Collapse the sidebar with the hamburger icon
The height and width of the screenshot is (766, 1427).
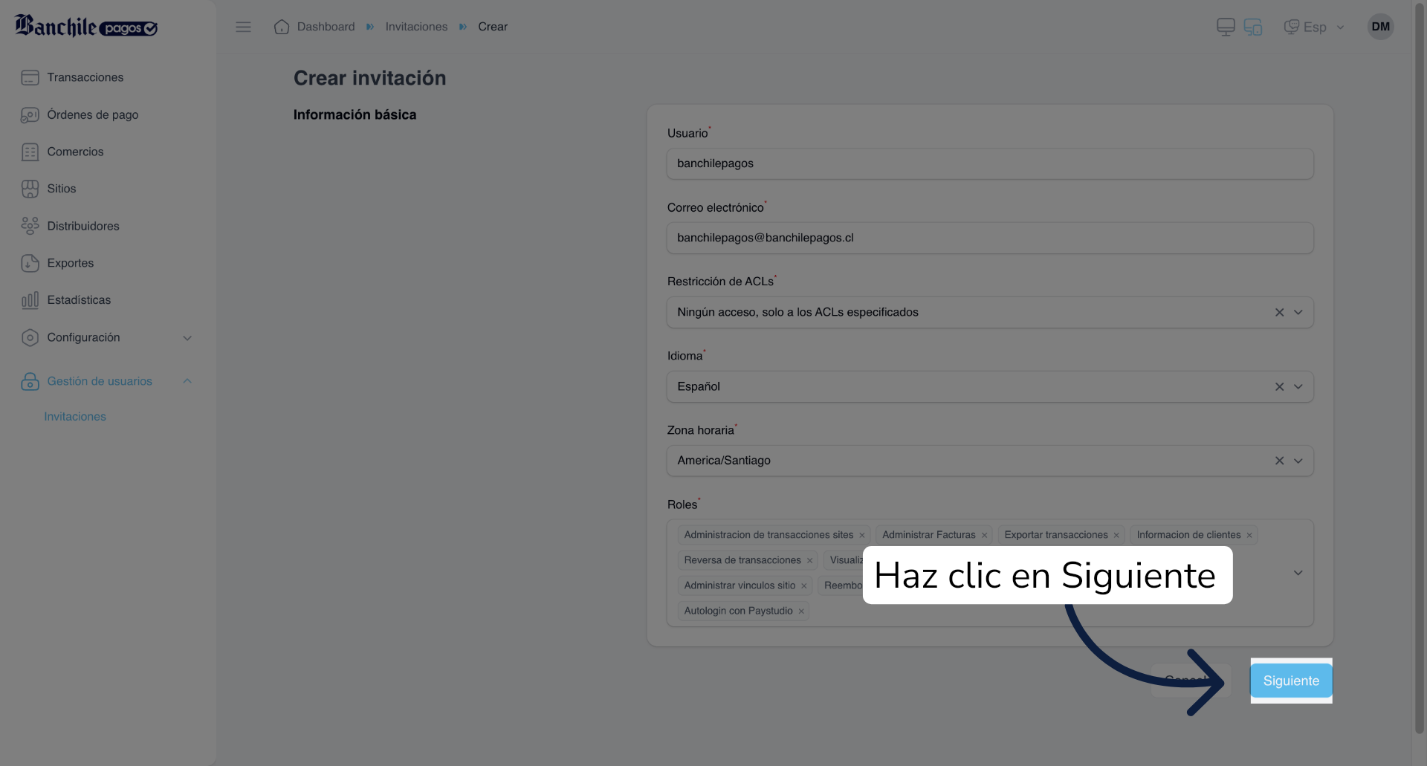pos(243,27)
